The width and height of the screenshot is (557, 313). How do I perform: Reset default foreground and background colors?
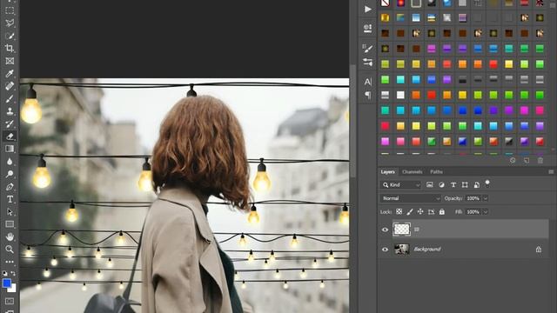(4, 274)
